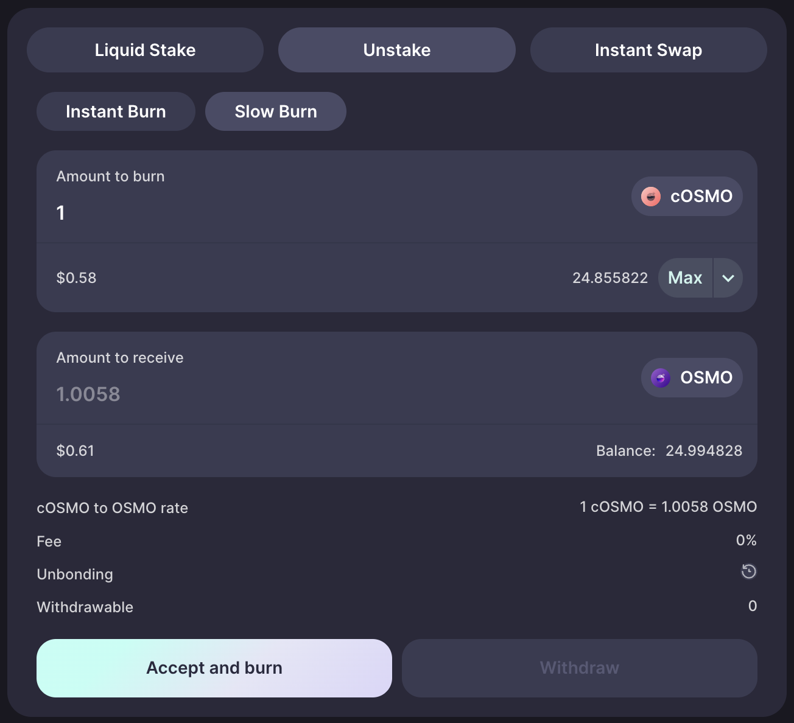Viewport: 794px width, 723px height.
Task: Click the Accept and burn button
Action: tap(214, 668)
